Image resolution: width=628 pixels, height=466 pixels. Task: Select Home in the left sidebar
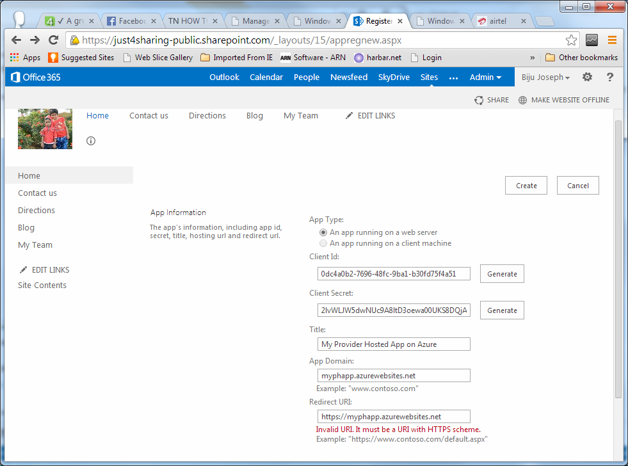coord(69,175)
